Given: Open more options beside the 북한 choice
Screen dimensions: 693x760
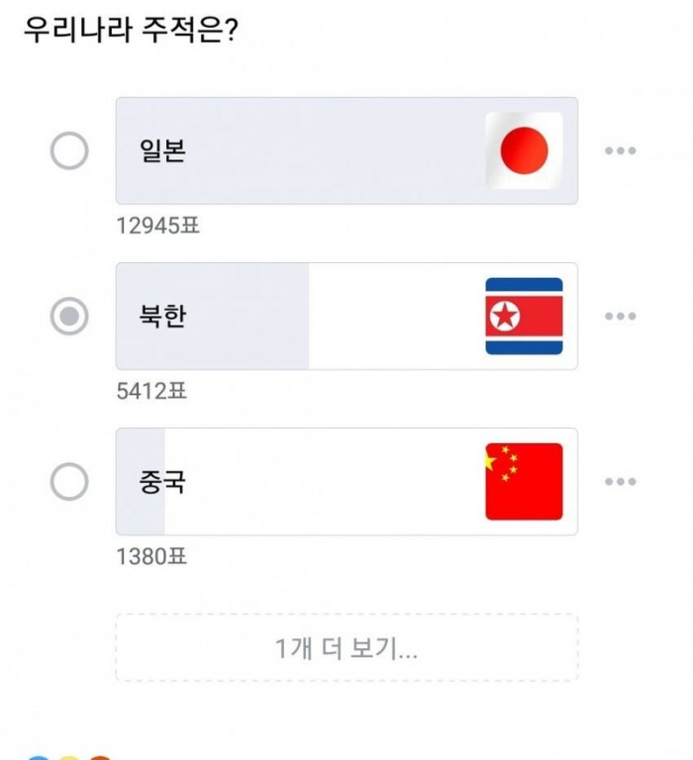Looking at the screenshot, I should [620, 317].
